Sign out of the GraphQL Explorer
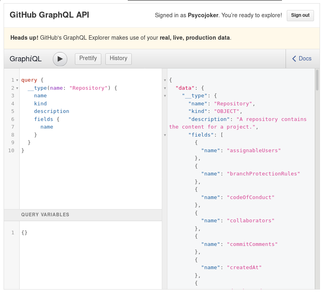 pyautogui.click(x=300, y=15)
